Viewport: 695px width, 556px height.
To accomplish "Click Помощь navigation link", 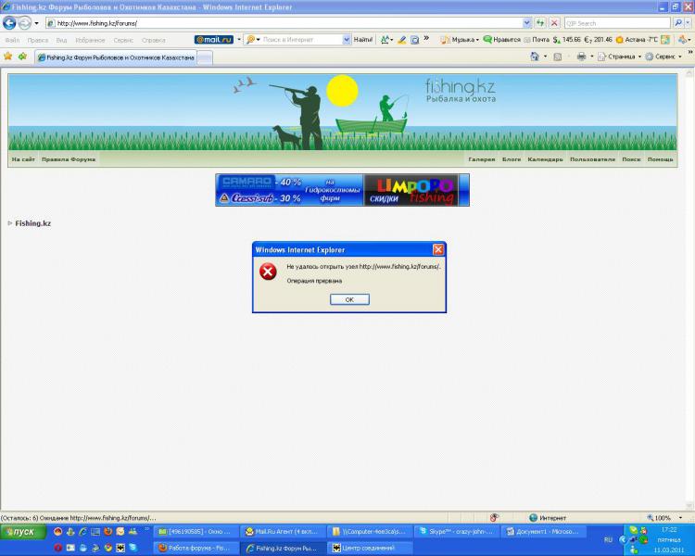I will (661, 159).
